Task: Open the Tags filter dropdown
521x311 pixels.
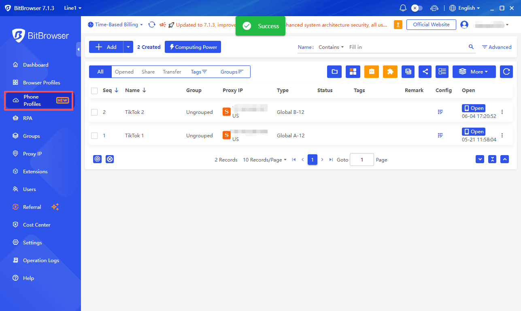Action: [x=199, y=71]
